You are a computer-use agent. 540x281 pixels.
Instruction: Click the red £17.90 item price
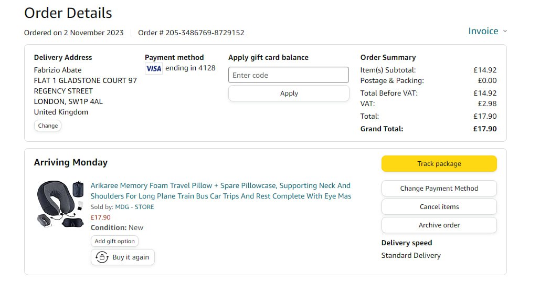pos(100,217)
